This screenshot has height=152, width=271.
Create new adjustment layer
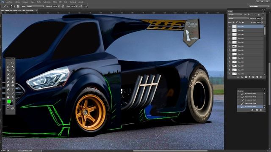(x=249, y=77)
